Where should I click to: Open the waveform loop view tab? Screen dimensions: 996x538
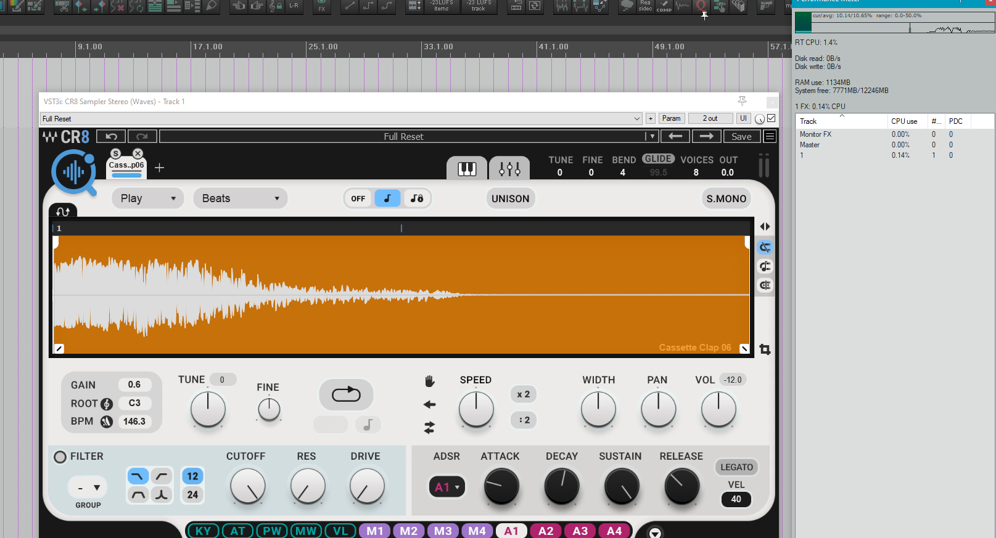(63, 211)
